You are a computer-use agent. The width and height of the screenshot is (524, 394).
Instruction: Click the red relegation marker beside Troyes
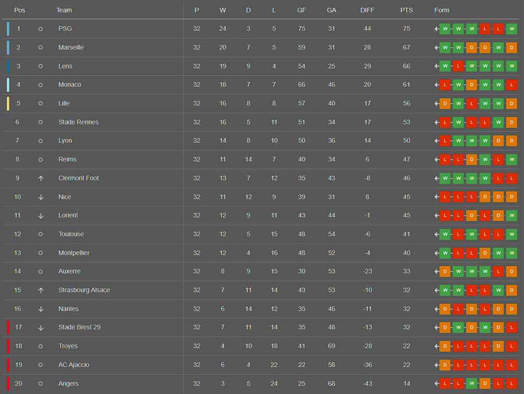click(8, 346)
